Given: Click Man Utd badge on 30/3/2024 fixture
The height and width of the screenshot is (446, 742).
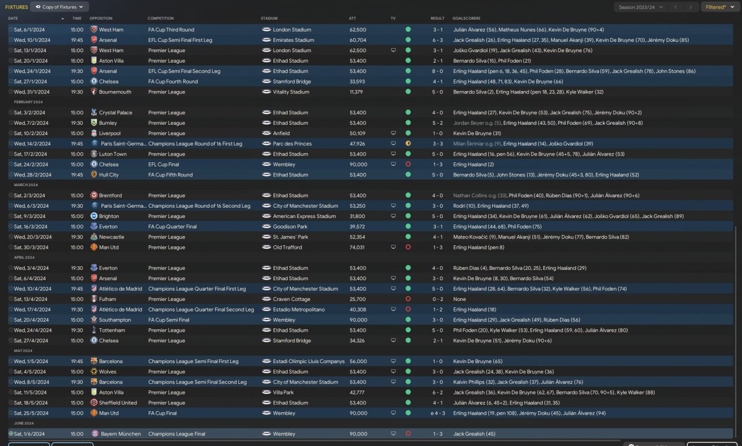Looking at the screenshot, I should pos(94,247).
